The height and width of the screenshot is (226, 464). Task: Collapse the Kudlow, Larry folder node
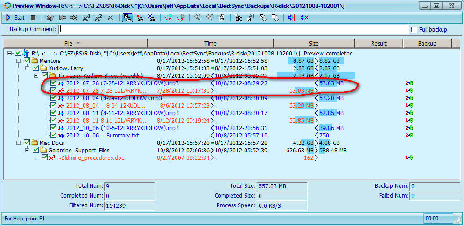point(28,68)
